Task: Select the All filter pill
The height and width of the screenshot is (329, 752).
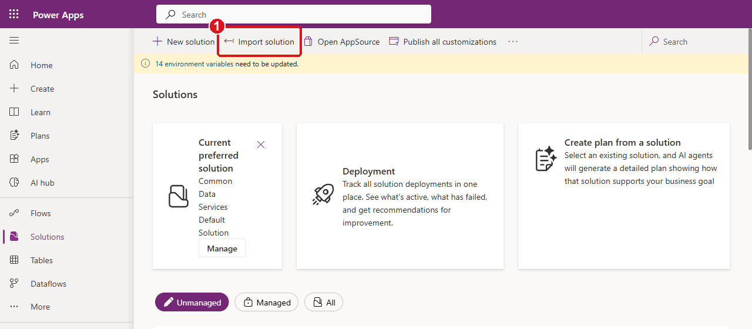Action: (324, 303)
